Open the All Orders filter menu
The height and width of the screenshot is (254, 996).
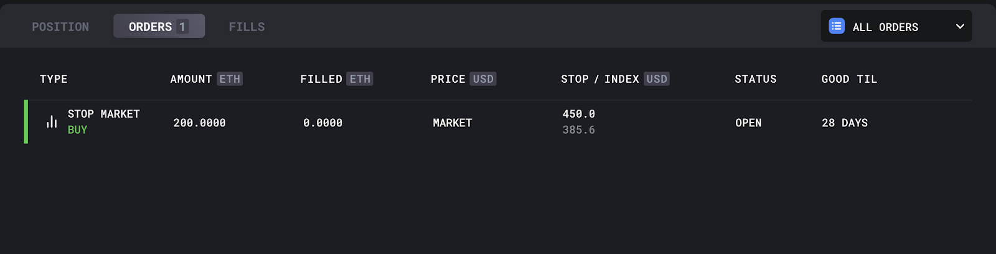[896, 26]
